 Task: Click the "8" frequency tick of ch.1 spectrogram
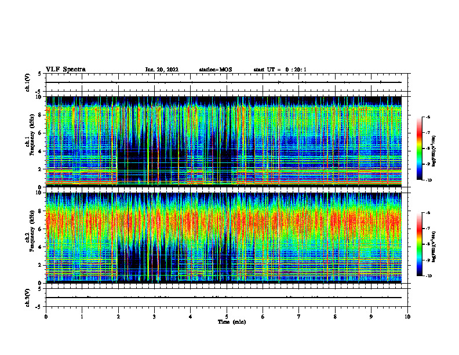click(41, 115)
